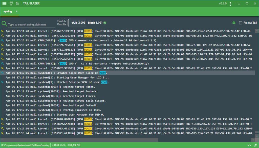Enable the Follow Tail checkbox
The width and height of the screenshot is (259, 148).
pos(241,23)
